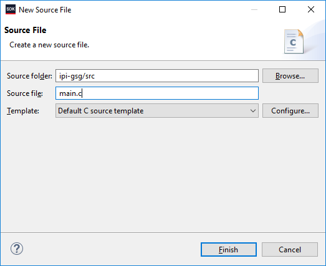
Task: Click the 'Source File' heading
Action: pos(25,30)
